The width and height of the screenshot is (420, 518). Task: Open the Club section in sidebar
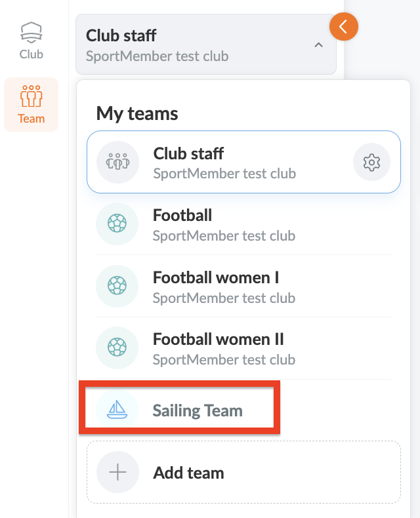(31, 41)
